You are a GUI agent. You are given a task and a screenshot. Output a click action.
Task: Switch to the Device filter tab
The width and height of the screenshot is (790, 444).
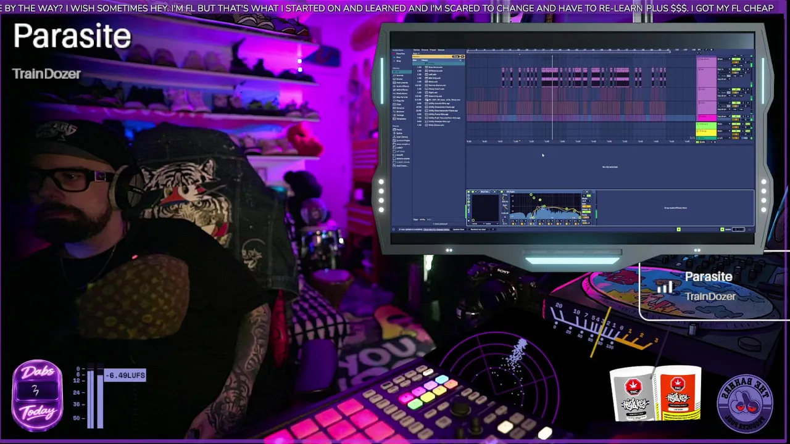(417, 50)
